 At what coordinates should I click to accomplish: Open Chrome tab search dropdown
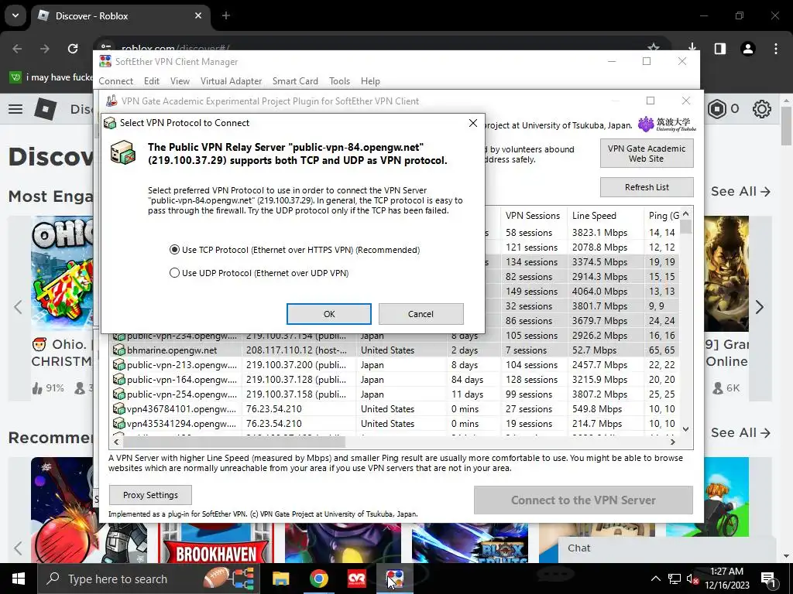(15, 15)
